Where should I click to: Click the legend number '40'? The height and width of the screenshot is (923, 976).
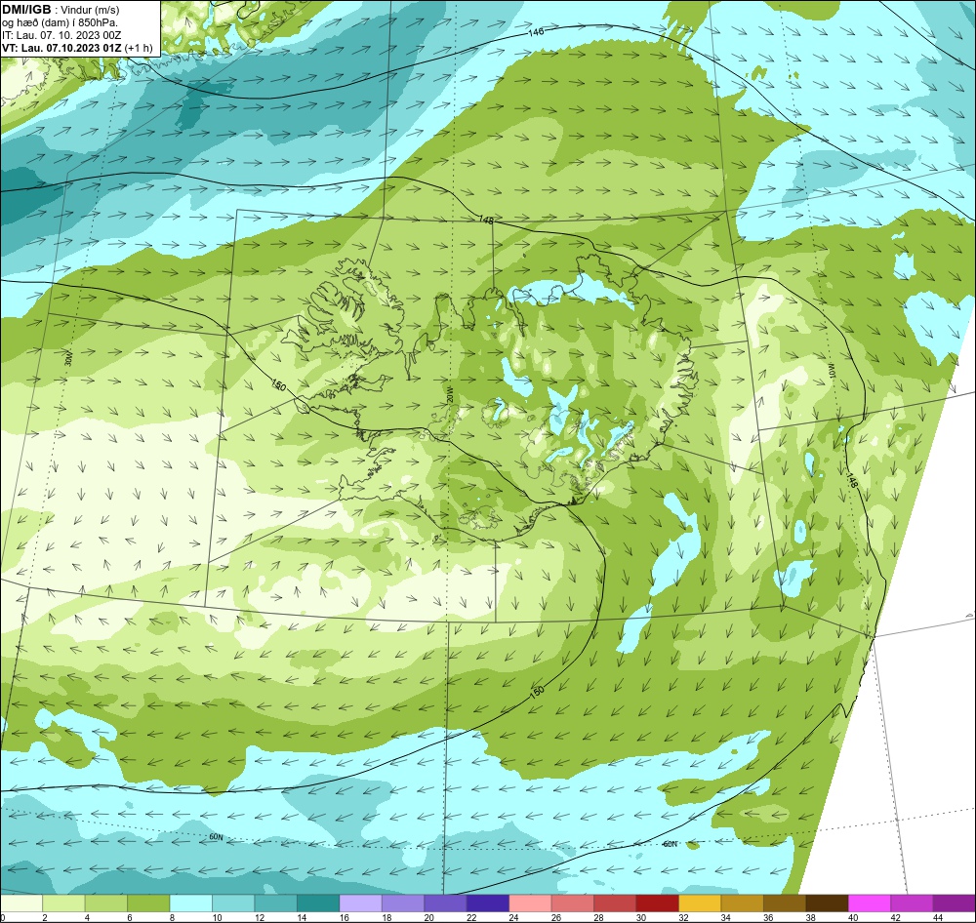point(853,917)
